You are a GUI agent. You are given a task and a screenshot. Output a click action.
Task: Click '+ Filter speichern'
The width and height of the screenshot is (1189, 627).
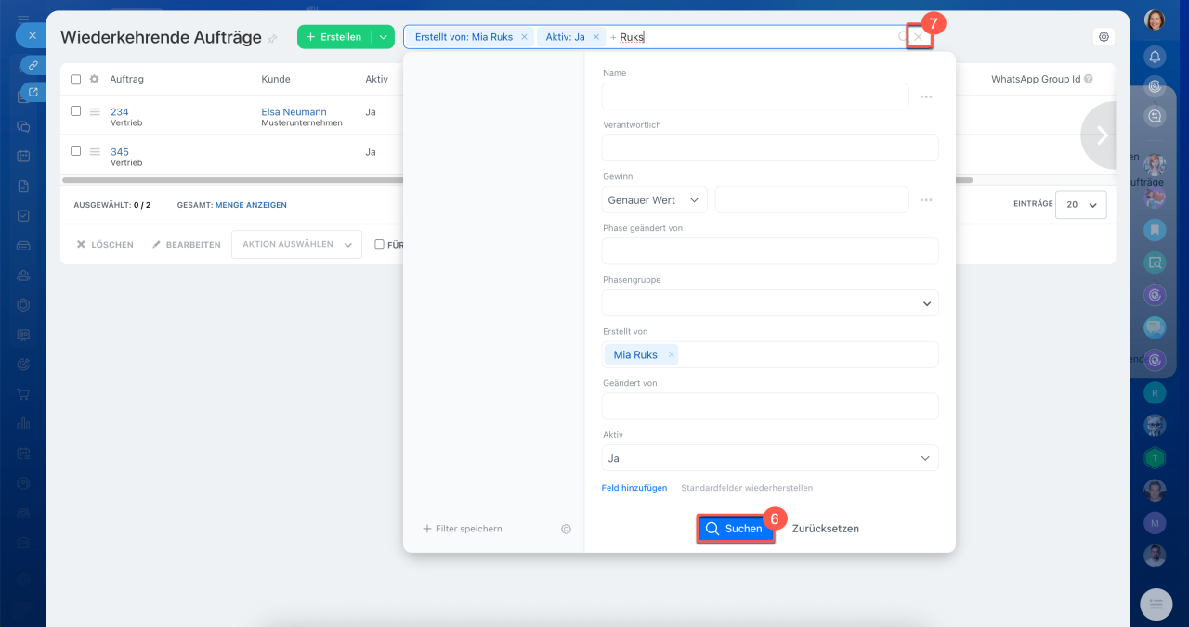coord(462,529)
